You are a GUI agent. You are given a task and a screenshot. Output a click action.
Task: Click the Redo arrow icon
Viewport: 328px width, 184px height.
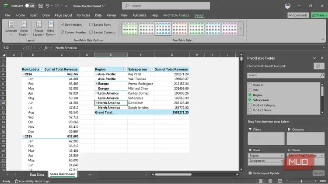[x=57, y=6]
